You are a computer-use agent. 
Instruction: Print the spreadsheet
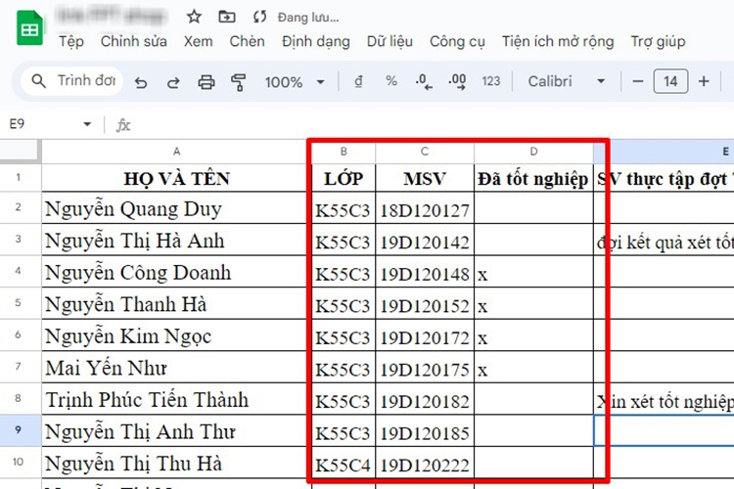206,82
